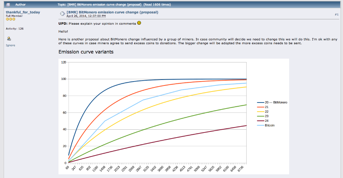
Task: Click the green 23 legend entry
Action: click(x=263, y=116)
